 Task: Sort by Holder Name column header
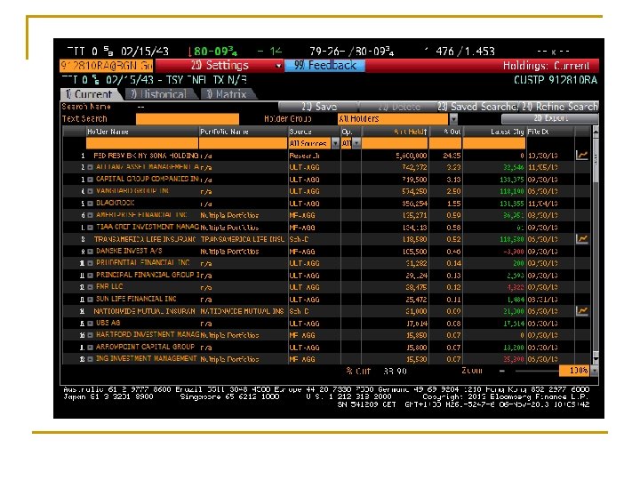point(141,132)
